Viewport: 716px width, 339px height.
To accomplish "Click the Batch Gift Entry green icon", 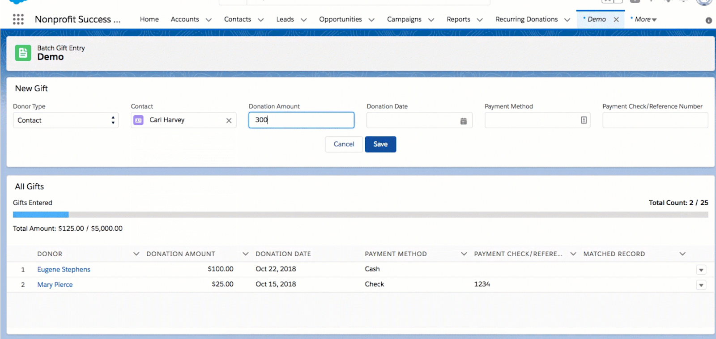I will click(x=23, y=53).
